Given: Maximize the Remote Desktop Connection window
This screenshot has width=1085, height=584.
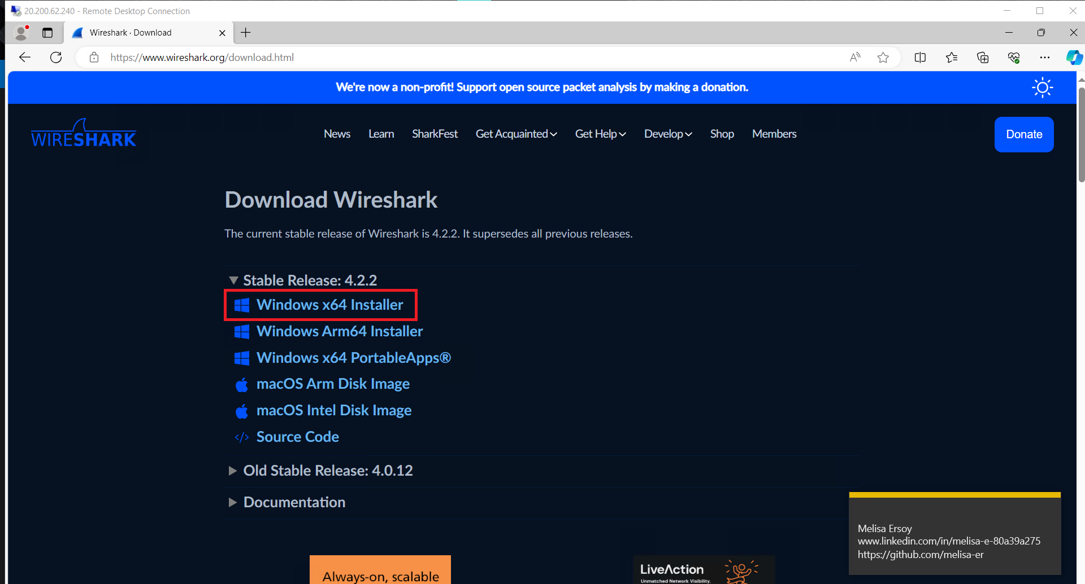Looking at the screenshot, I should click(1040, 11).
